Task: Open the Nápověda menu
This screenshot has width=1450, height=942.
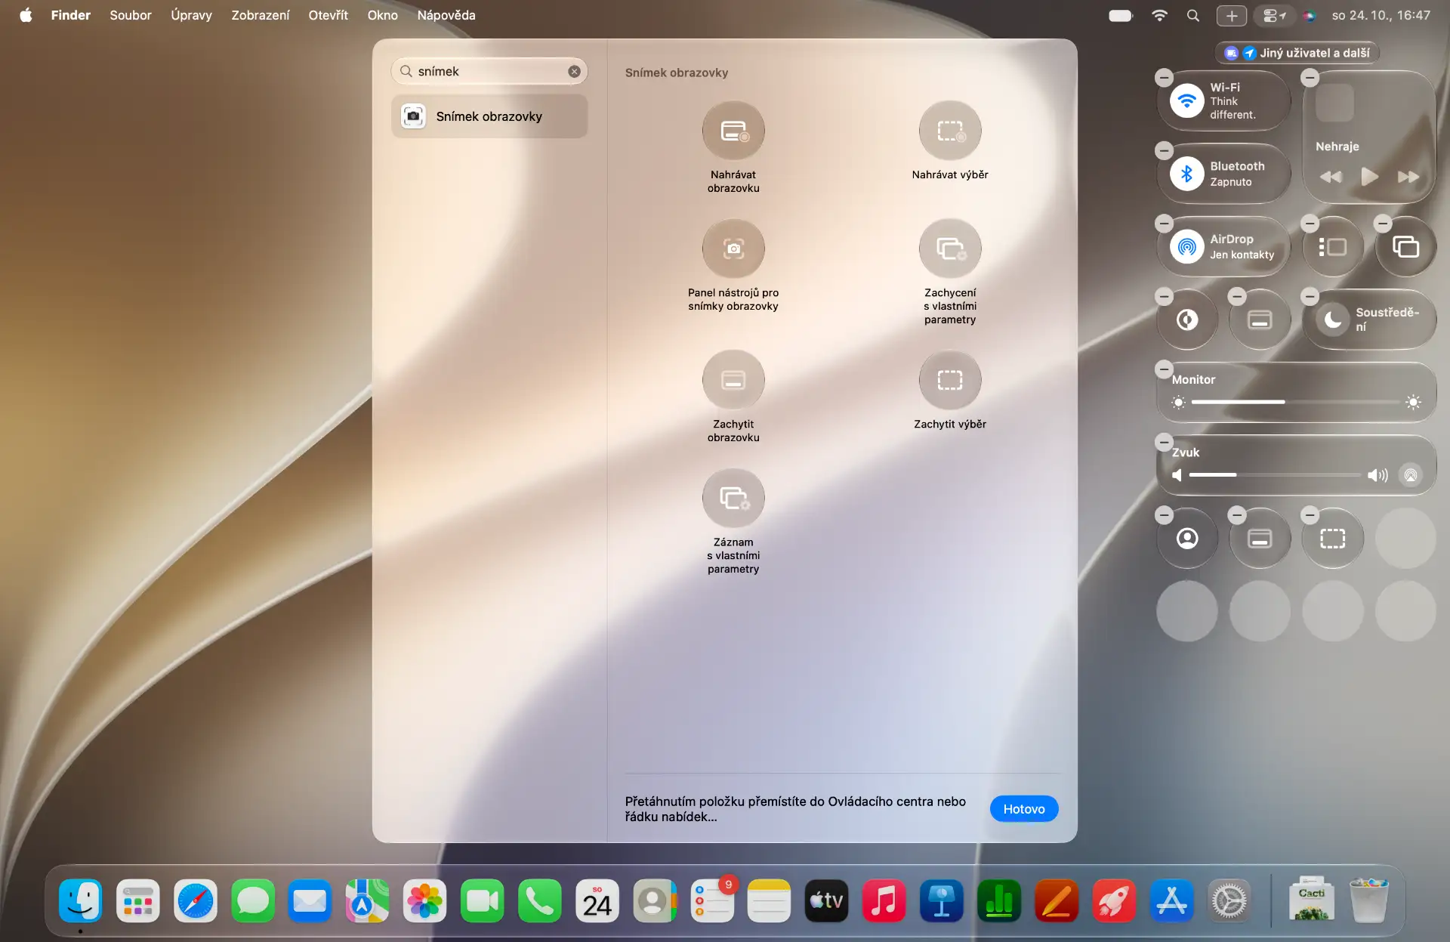Action: pyautogui.click(x=446, y=15)
